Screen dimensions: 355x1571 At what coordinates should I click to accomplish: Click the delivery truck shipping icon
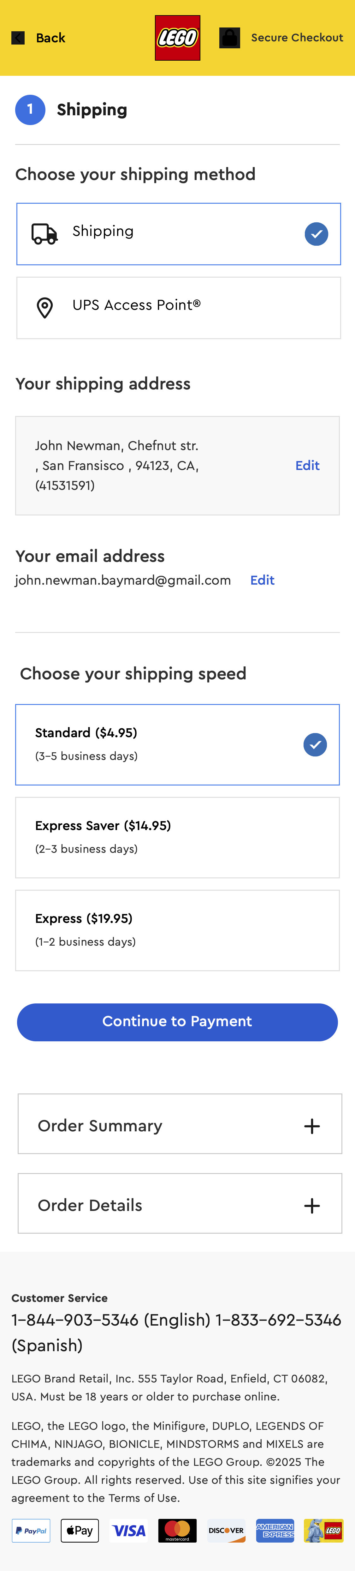point(44,234)
